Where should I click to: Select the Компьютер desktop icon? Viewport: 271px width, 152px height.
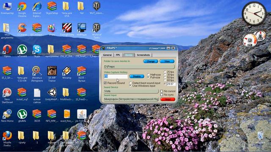(x=7, y=8)
